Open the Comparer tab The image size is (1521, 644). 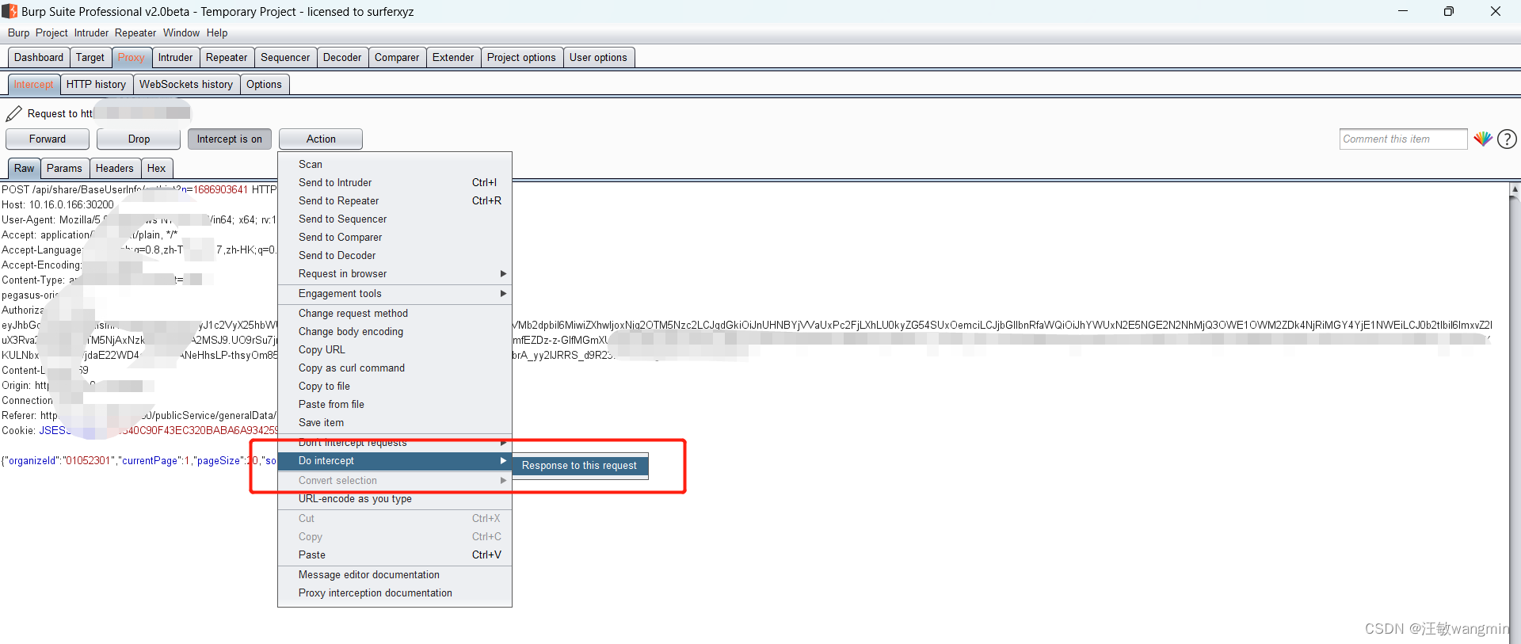pos(397,57)
